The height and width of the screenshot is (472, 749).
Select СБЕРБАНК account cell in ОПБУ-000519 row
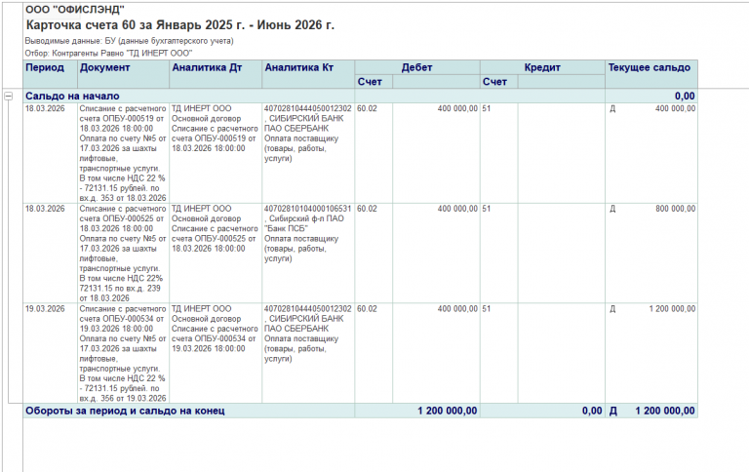(308, 153)
